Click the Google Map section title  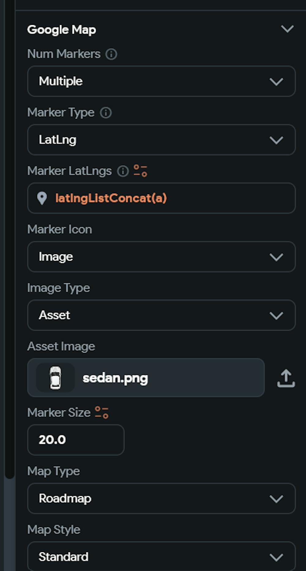coord(62,30)
